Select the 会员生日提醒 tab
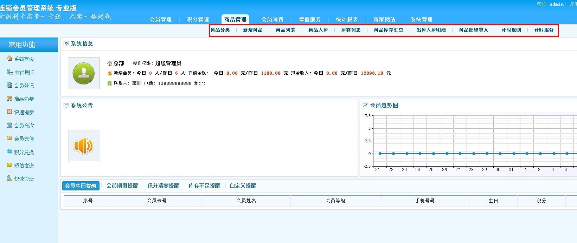This screenshot has width=577, height=243. coord(81,186)
